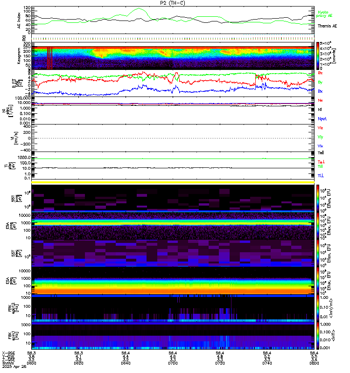The image size is (350, 373).
Task: Click the date label "2025 Apr 28"
Action: pos(14,366)
